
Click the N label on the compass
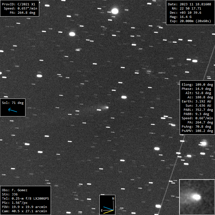point(113,198)
